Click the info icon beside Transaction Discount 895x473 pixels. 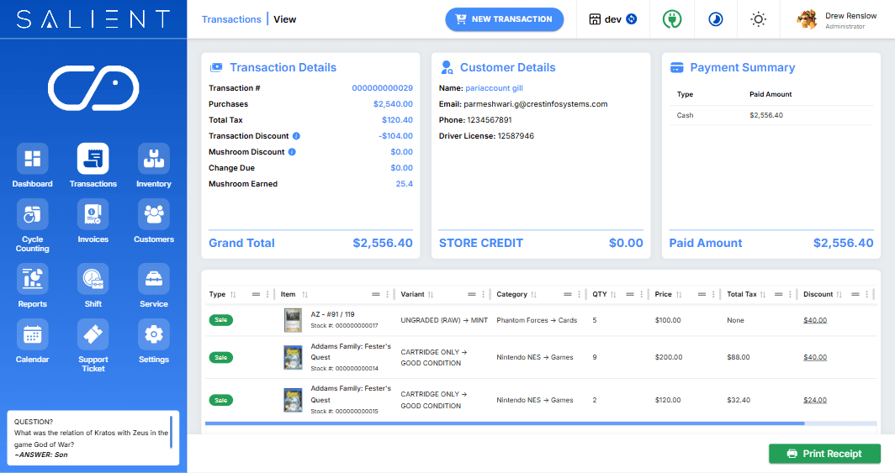[x=296, y=136]
